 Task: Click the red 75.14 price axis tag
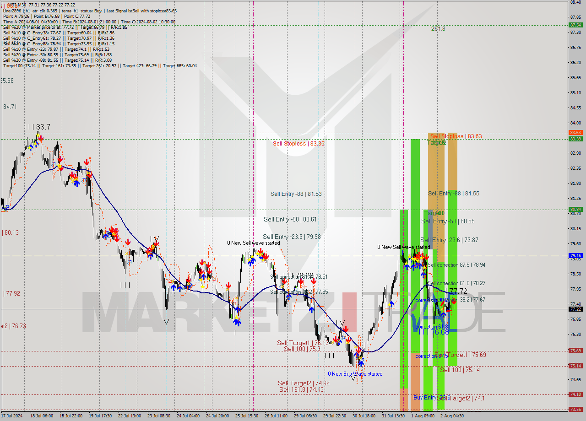pos(575,366)
